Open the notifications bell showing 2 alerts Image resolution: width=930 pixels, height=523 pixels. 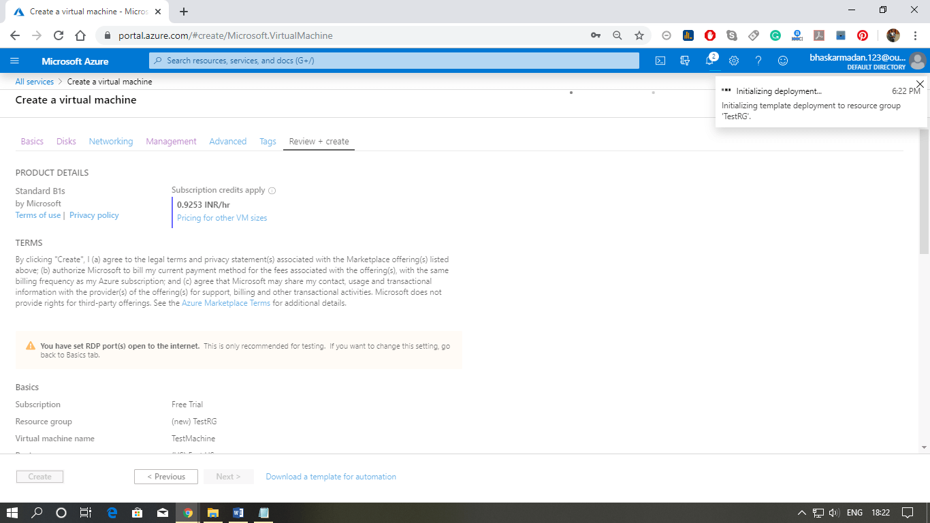[709, 61]
